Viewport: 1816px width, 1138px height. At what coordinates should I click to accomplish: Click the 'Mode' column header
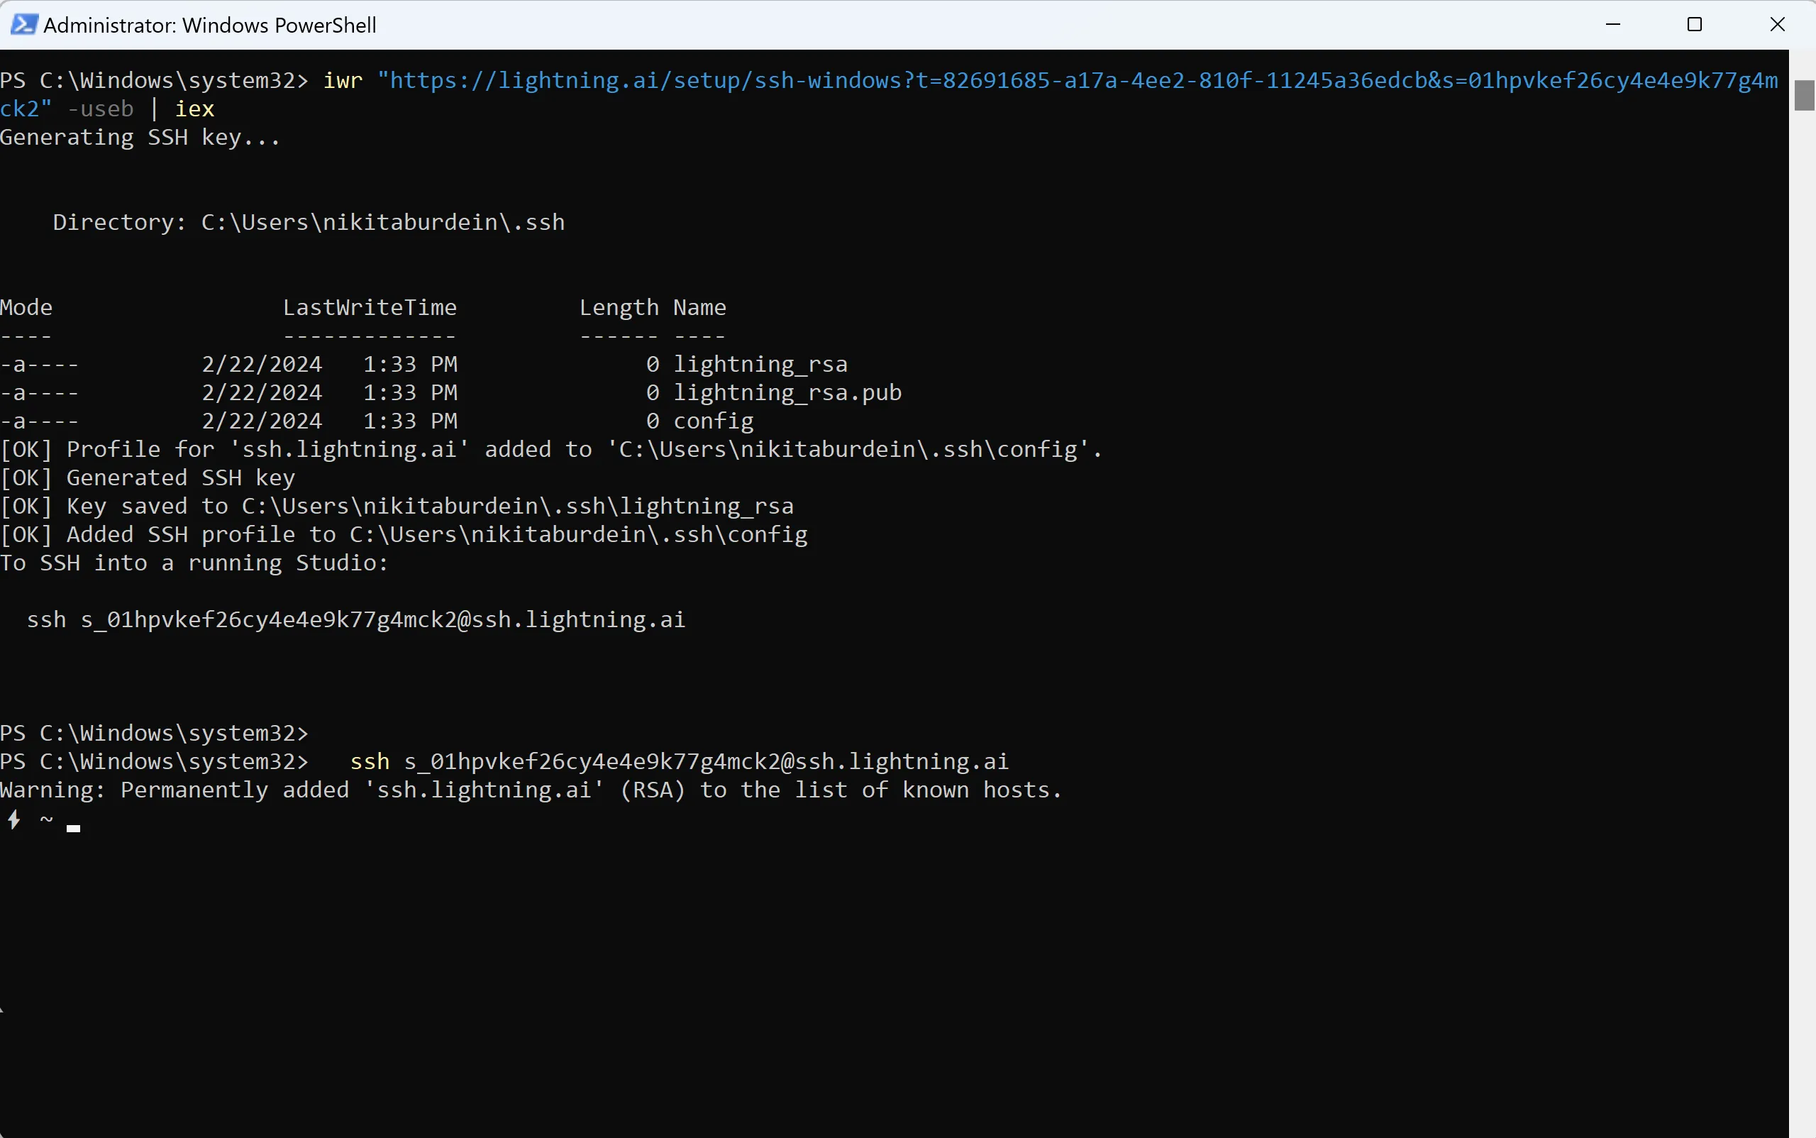[x=26, y=308]
